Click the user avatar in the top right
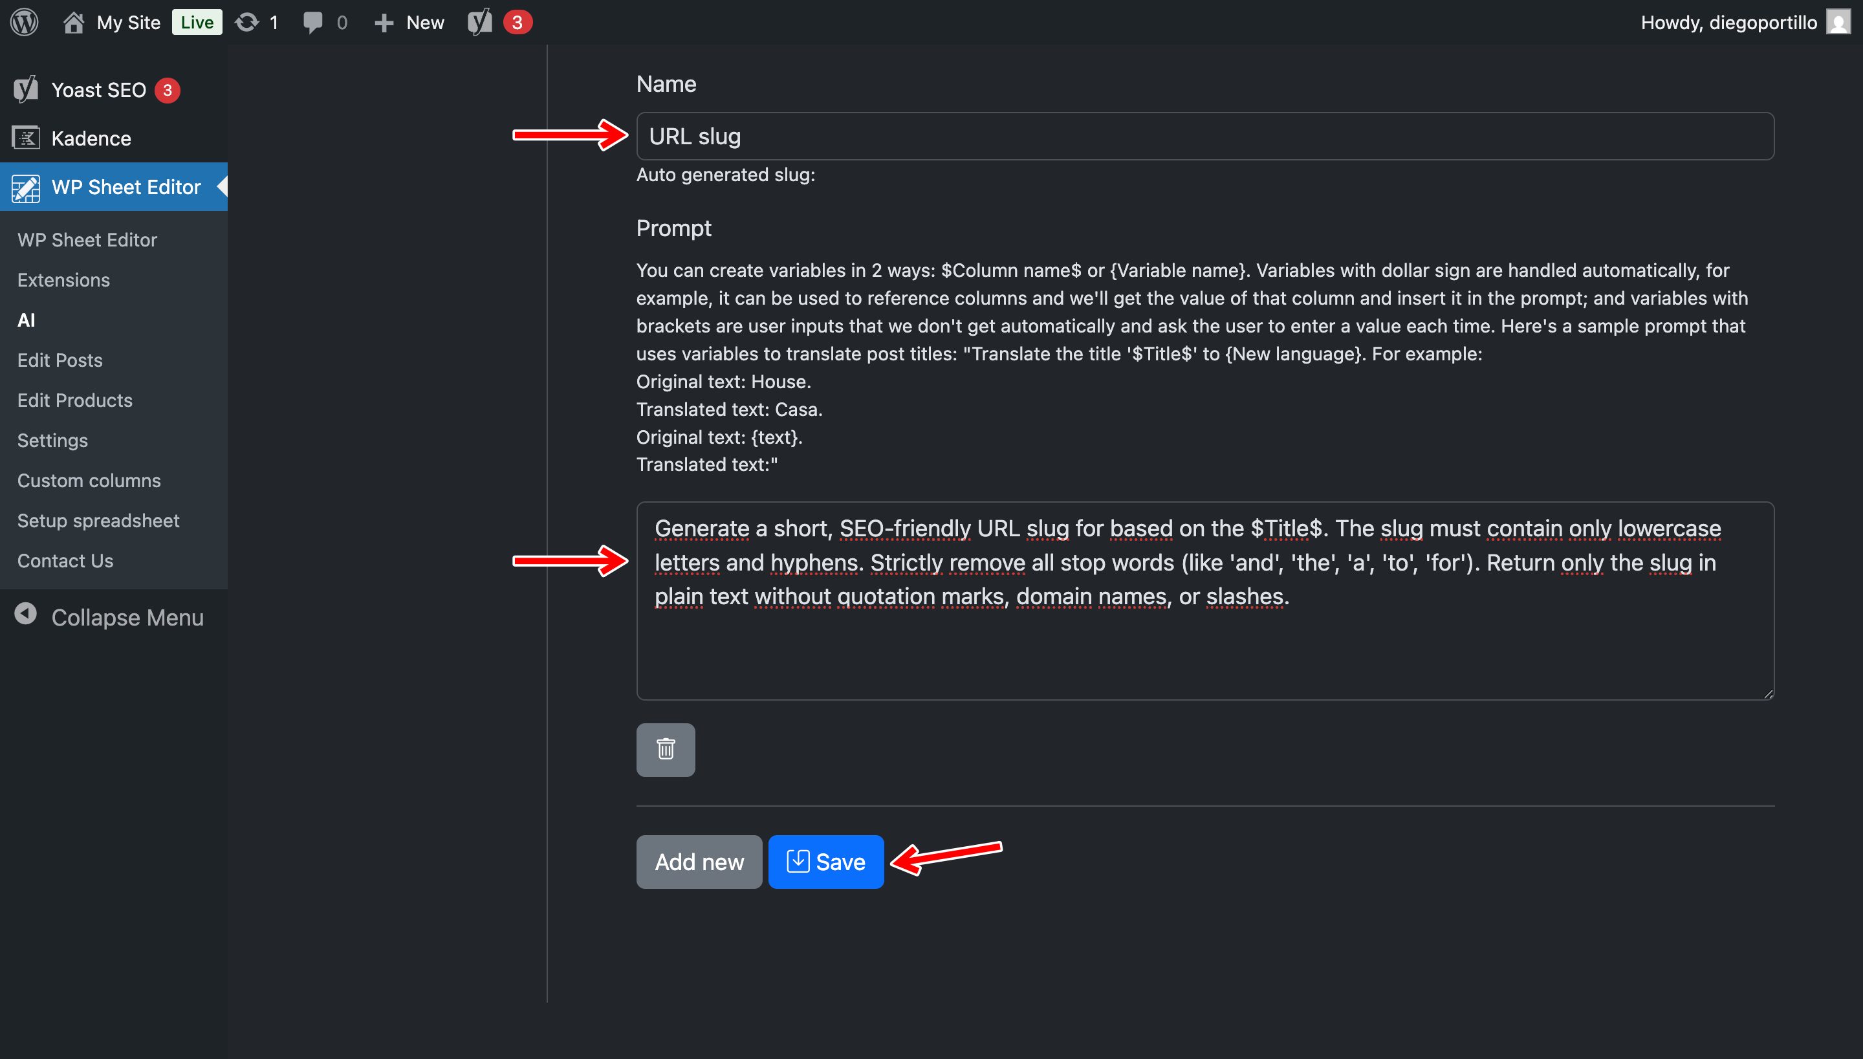The width and height of the screenshot is (1863, 1059). pyautogui.click(x=1838, y=22)
